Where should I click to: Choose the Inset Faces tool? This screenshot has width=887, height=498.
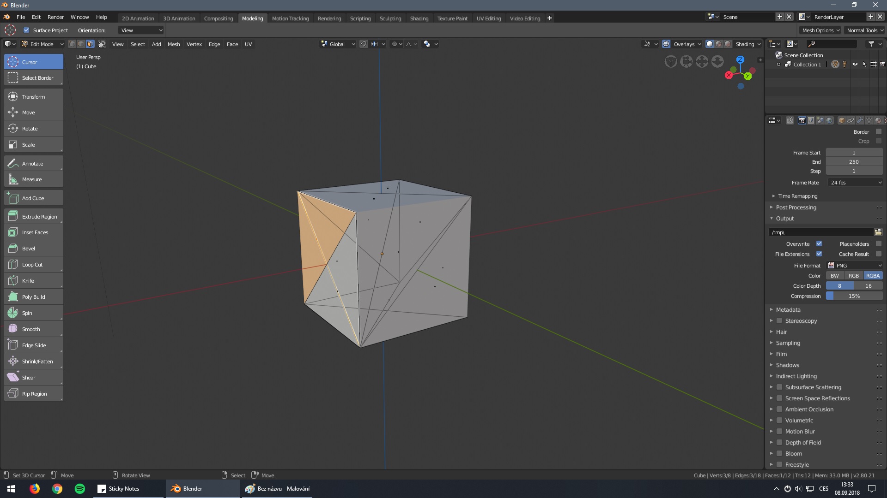click(34, 232)
